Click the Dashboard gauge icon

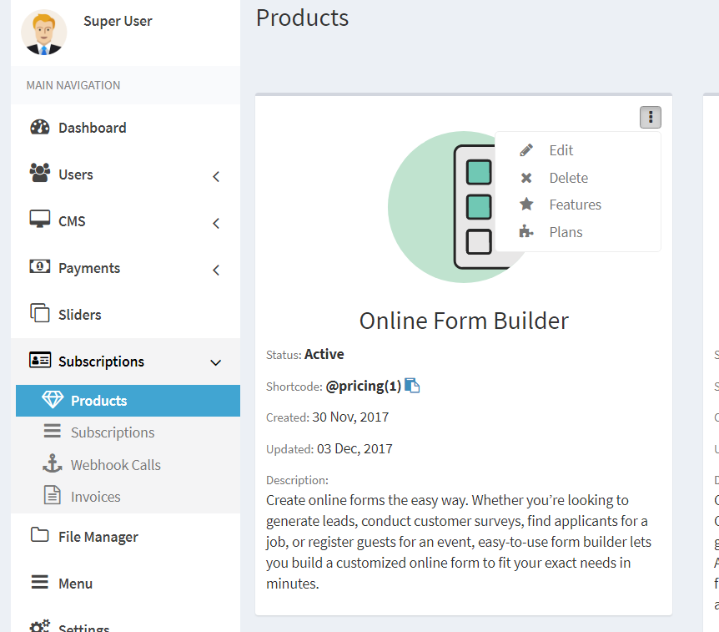click(x=40, y=127)
